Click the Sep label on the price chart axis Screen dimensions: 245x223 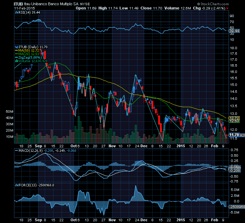tap(38, 146)
